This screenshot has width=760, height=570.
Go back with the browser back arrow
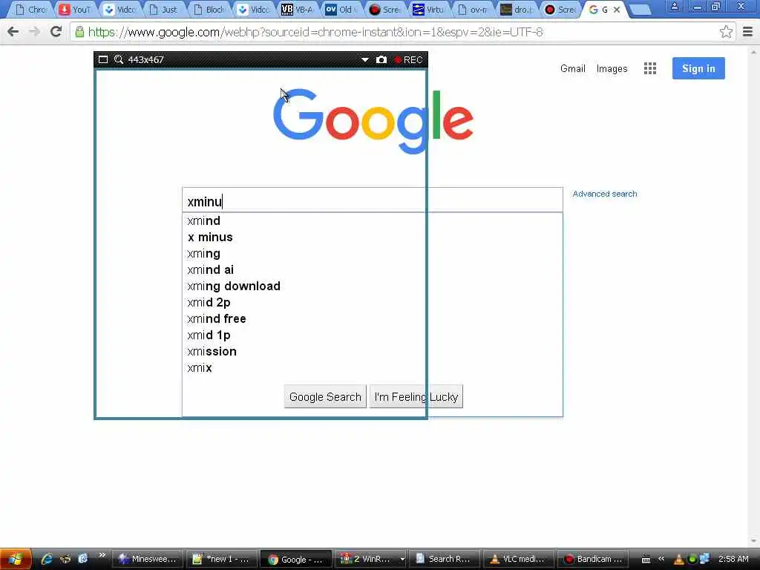point(13,32)
